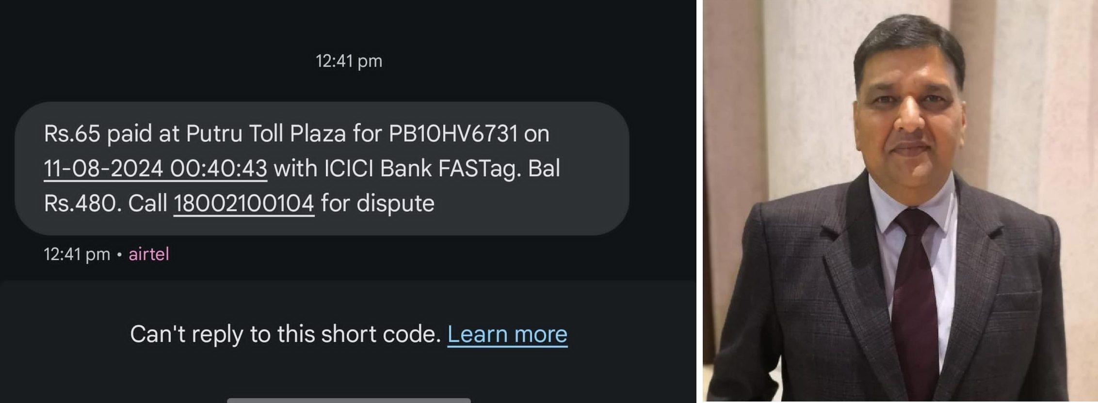Viewport: 1098px width, 403px height.
Task: Tap the 11-08-2024 00:40:43 date link
Action: tap(155, 169)
